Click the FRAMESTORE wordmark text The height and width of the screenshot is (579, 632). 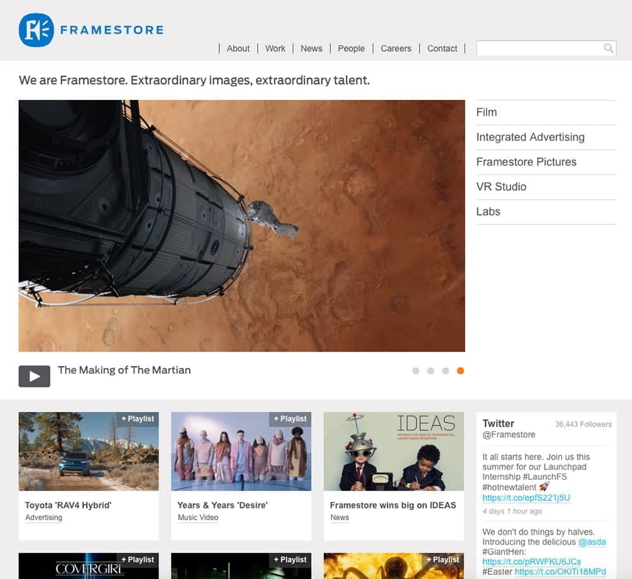pos(112,30)
